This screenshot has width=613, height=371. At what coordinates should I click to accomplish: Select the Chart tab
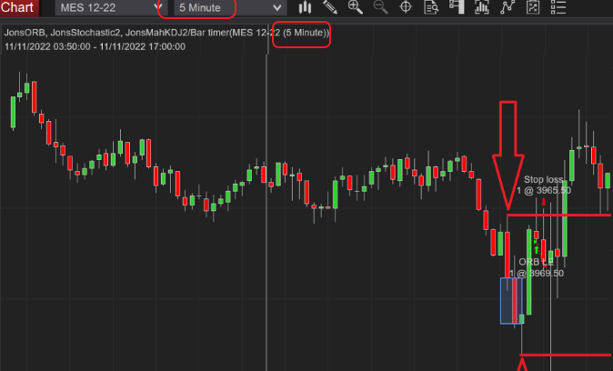(x=19, y=7)
